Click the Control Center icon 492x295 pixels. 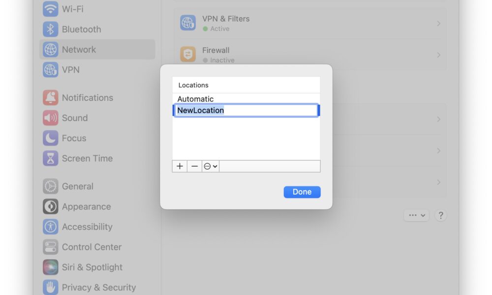pos(50,247)
